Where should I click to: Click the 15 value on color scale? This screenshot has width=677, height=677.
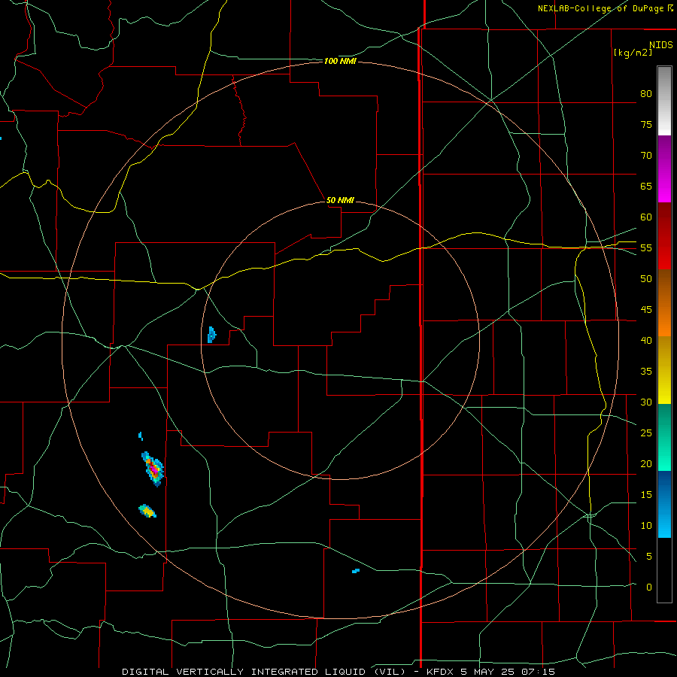(x=646, y=495)
